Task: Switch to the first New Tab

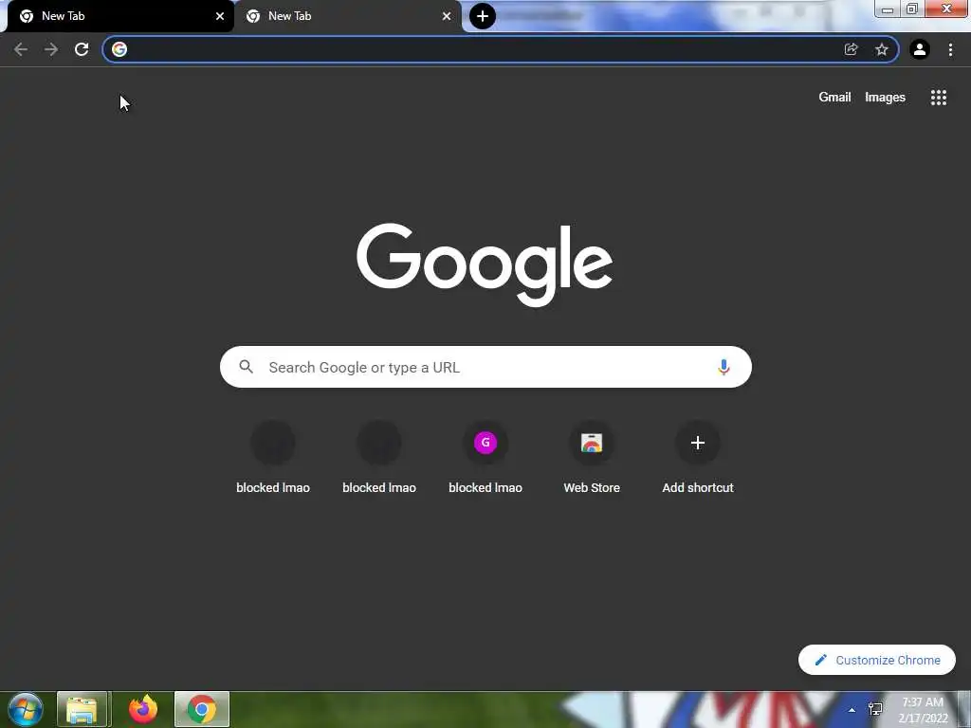Action: (120, 16)
